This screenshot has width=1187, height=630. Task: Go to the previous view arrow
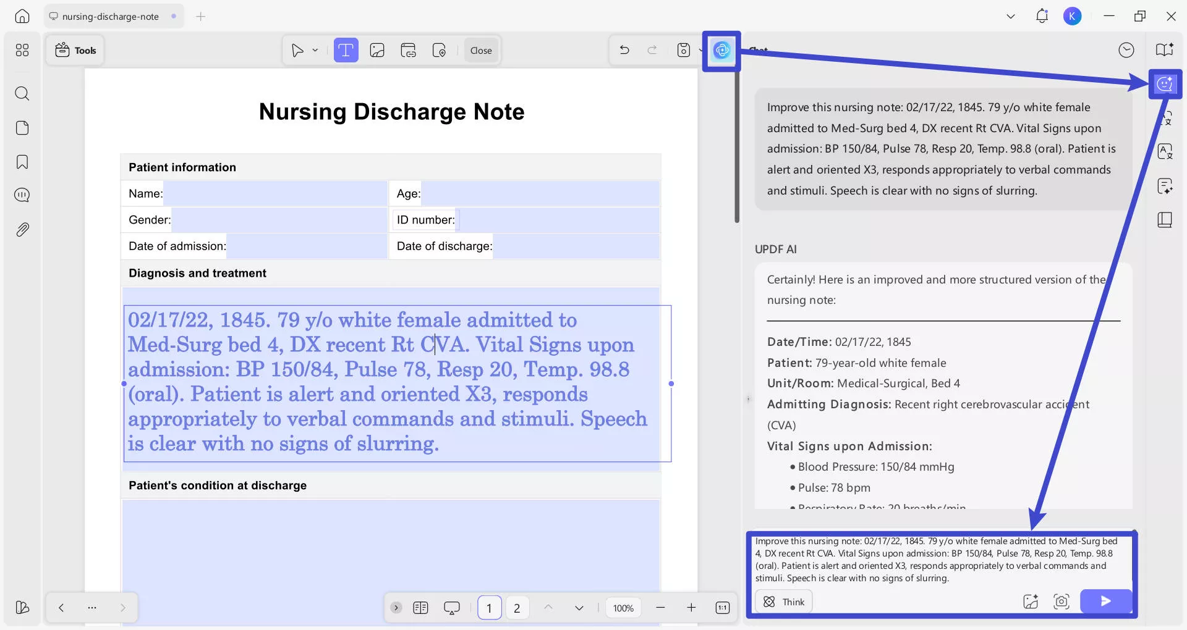pos(61,608)
